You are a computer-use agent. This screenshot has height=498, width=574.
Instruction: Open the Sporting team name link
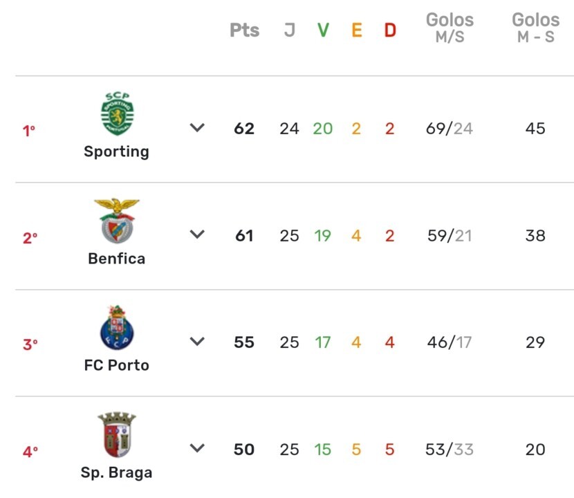pyautogui.click(x=117, y=151)
